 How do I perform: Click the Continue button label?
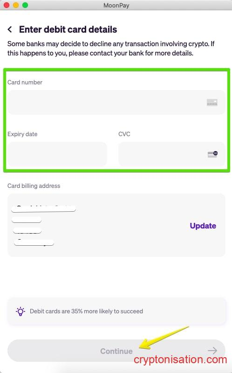(x=116, y=351)
